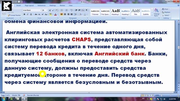Click the Shading paint bucket icon
The width and height of the screenshot is (180, 101).
(x=80, y=14)
